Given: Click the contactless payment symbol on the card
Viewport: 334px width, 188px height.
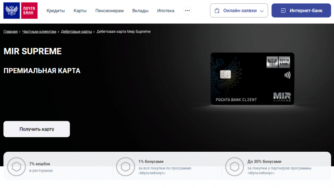Looking at the screenshot, I should (287, 76).
